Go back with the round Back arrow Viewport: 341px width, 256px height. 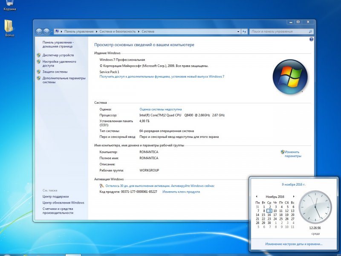coord(39,32)
